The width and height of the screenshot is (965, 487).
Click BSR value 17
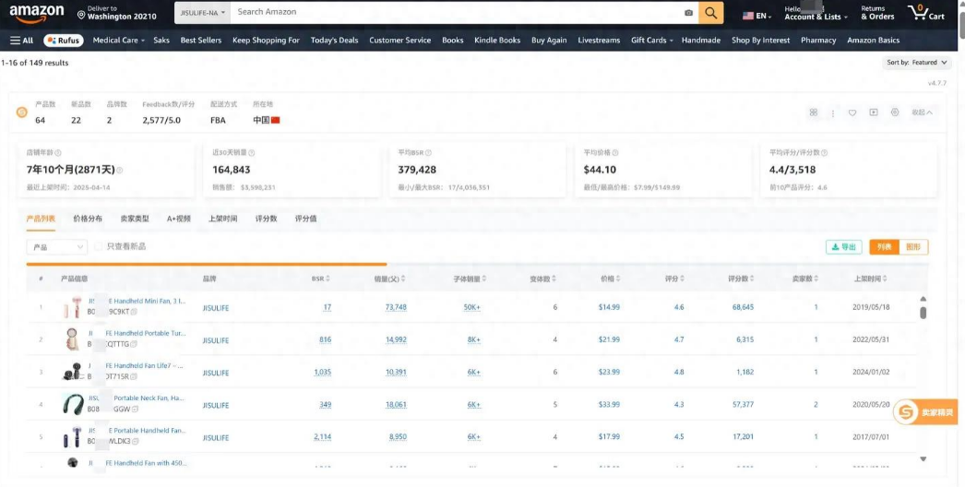[327, 307]
